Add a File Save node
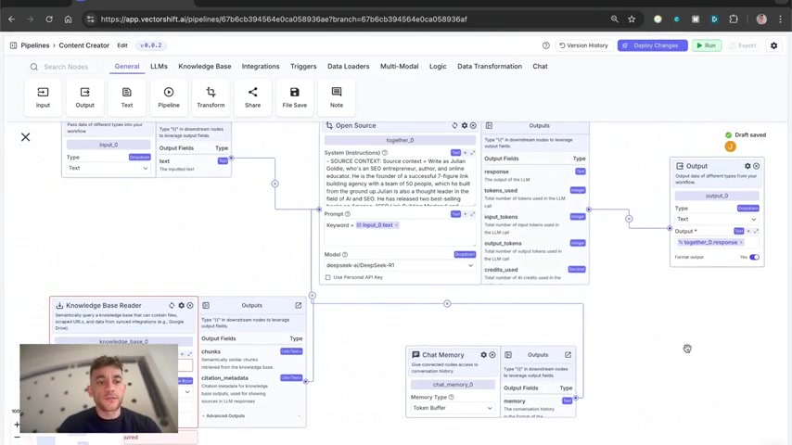The image size is (792, 445). click(295, 97)
